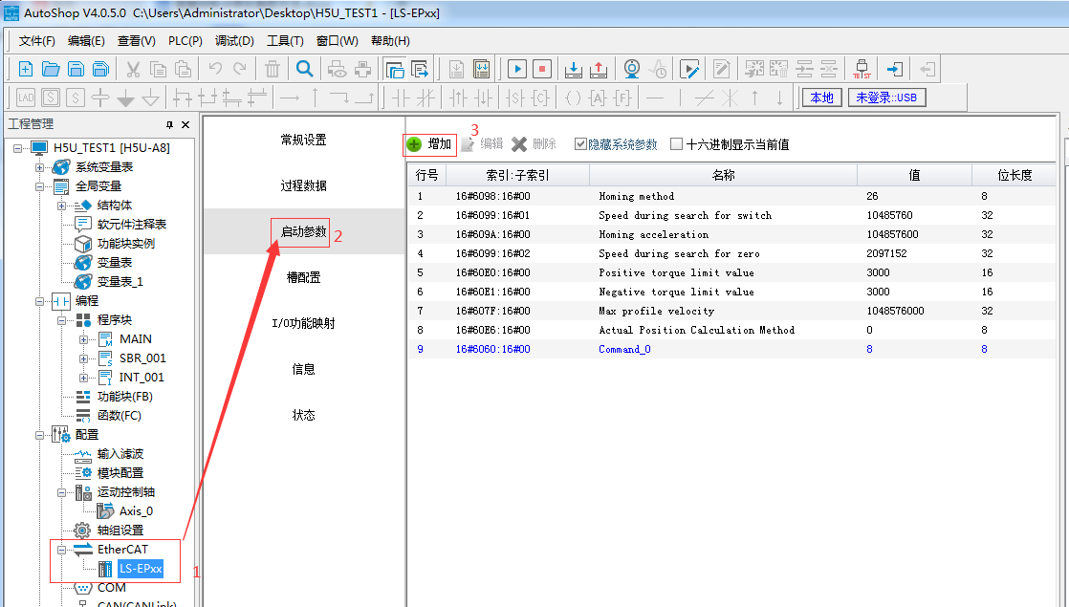This screenshot has width=1069, height=607.
Task: Expand the SBR_001 node
Action: click(83, 358)
